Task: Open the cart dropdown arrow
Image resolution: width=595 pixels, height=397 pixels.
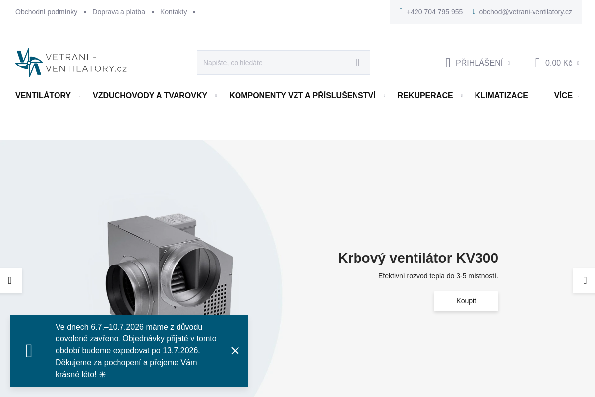Action: pos(578,63)
